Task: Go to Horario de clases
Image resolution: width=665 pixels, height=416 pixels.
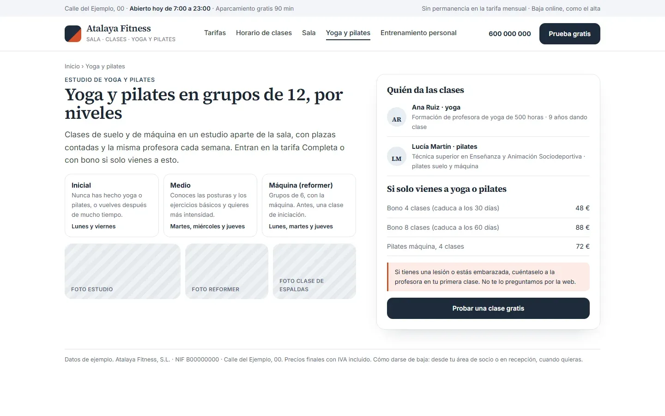Action: click(264, 33)
